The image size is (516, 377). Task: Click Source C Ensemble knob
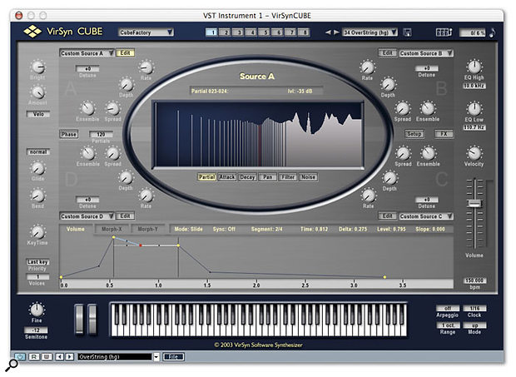[x=428, y=153]
